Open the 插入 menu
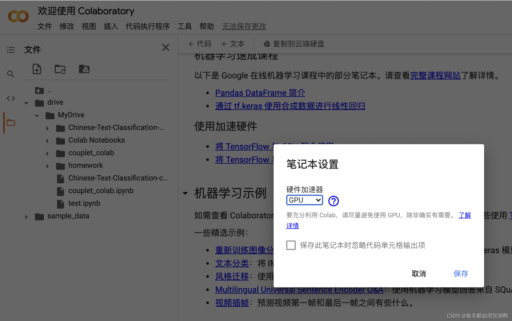The width and height of the screenshot is (512, 321). pos(111,26)
